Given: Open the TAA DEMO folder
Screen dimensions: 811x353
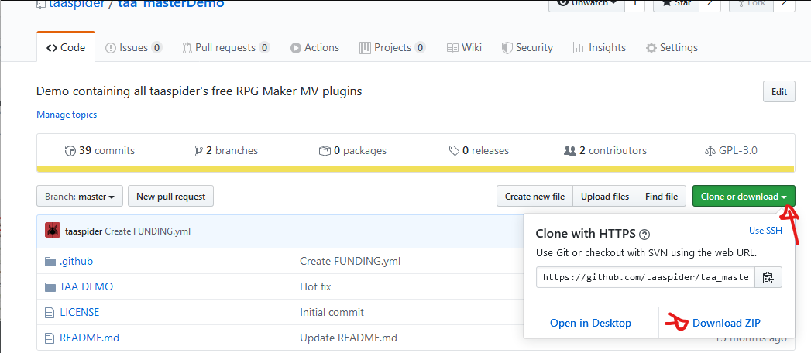Looking at the screenshot, I should click(x=87, y=286).
